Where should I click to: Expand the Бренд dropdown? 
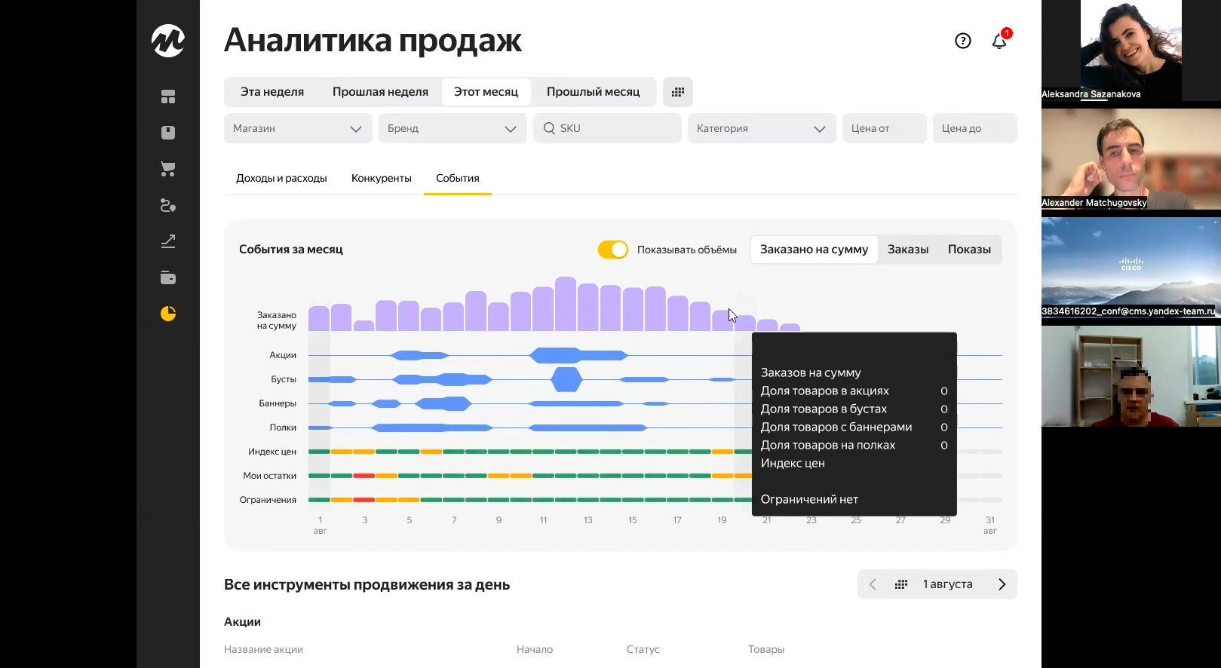click(x=453, y=128)
